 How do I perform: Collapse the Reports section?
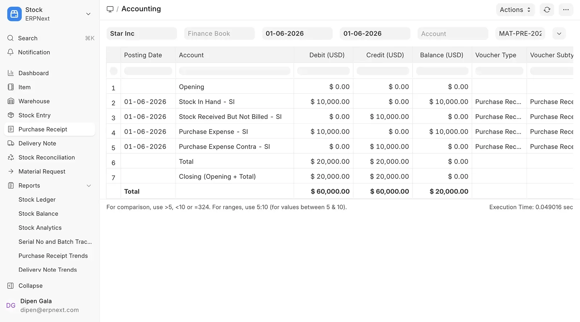click(x=88, y=186)
